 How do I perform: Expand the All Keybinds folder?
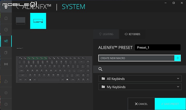pos(140,79)
